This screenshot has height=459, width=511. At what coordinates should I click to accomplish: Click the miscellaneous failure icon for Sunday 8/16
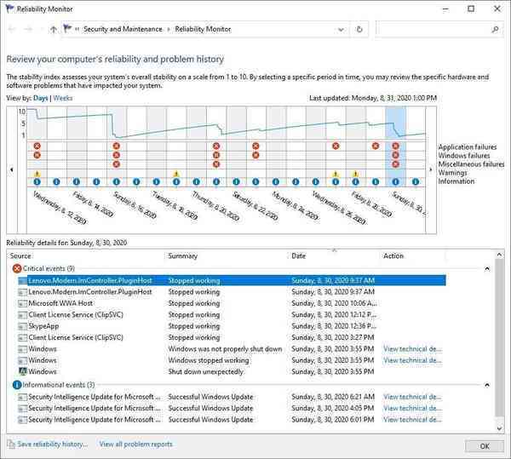(117, 164)
